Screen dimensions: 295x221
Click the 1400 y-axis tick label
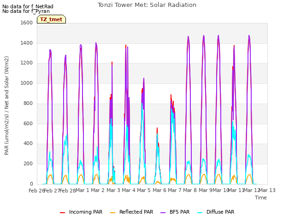[27, 43]
